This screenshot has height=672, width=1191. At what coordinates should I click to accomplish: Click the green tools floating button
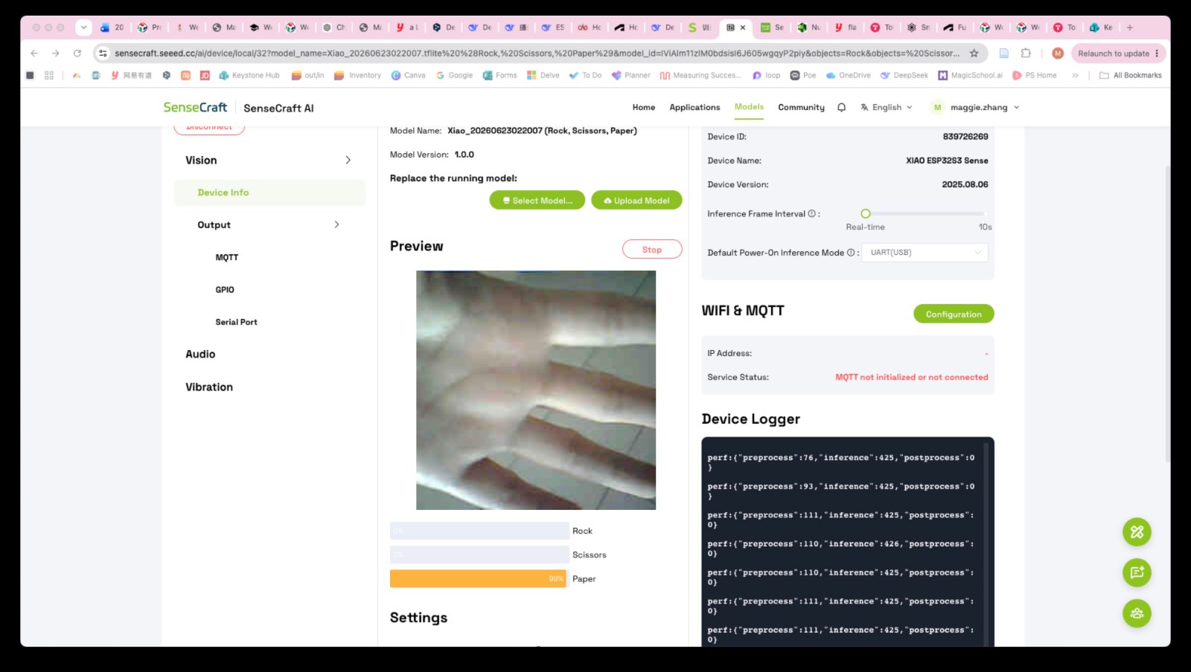click(1137, 532)
